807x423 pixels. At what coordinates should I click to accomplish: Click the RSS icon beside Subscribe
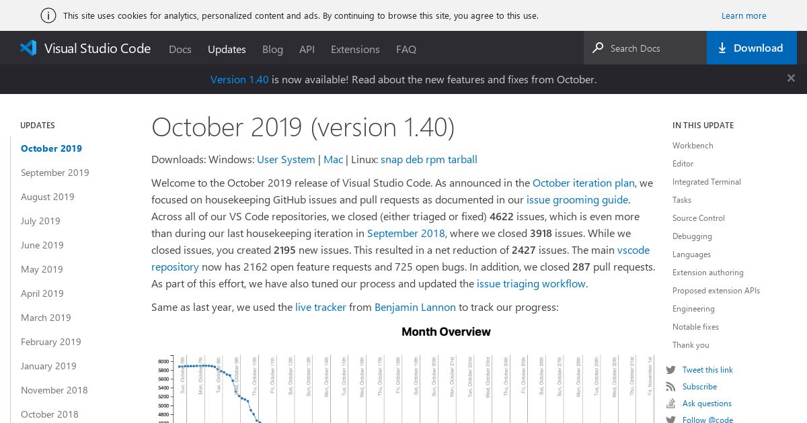pyautogui.click(x=670, y=387)
